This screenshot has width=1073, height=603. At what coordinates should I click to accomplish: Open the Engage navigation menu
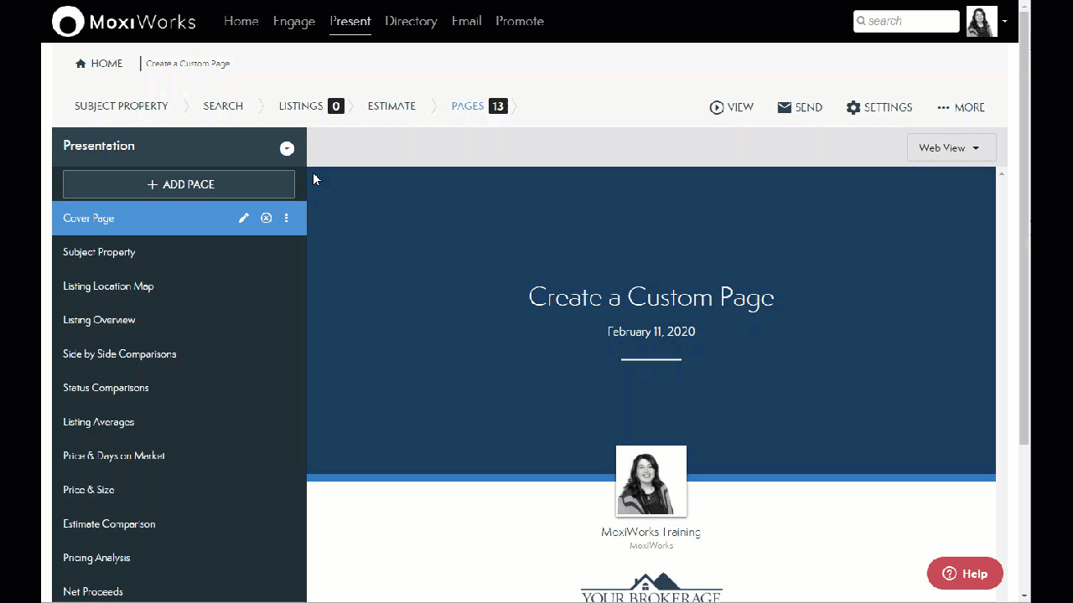point(294,21)
